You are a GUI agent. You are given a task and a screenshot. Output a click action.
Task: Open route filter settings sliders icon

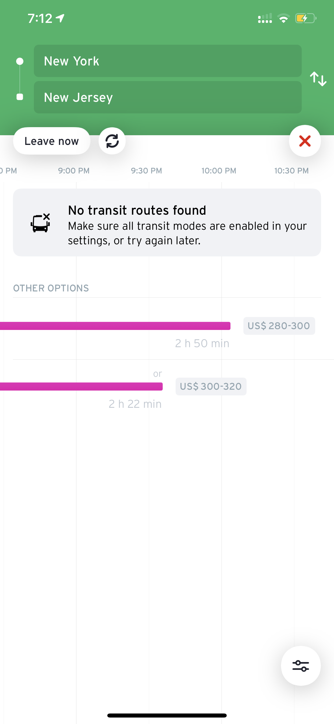tap(301, 666)
